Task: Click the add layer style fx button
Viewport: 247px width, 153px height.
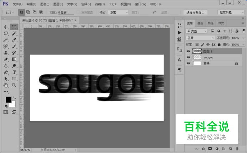Action: tap(203, 149)
